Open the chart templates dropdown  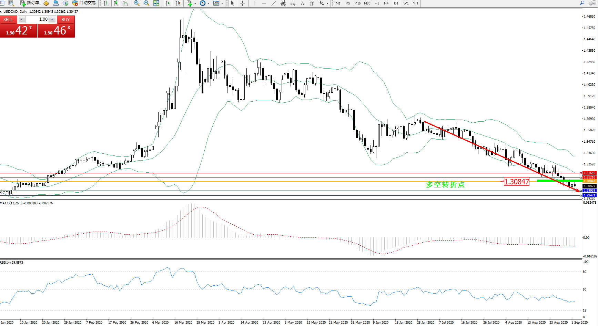coord(222,3)
